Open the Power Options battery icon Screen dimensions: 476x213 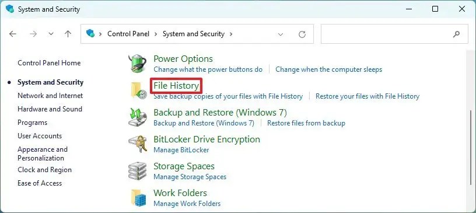click(137, 64)
